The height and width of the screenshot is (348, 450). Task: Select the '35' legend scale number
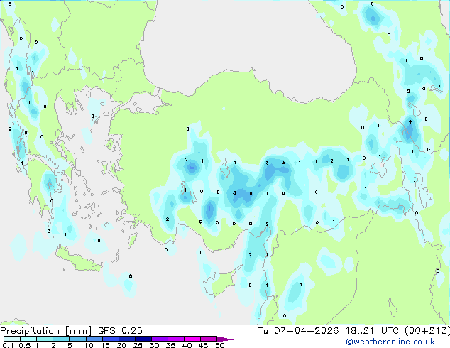170,345
